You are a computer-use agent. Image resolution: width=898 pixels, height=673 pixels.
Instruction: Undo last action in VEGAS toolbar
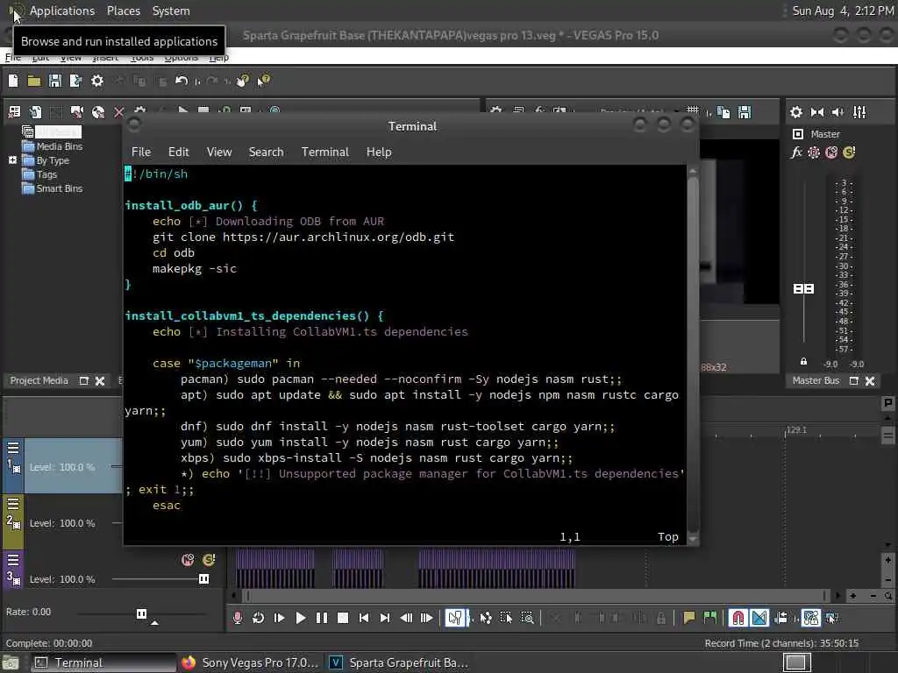coord(182,81)
